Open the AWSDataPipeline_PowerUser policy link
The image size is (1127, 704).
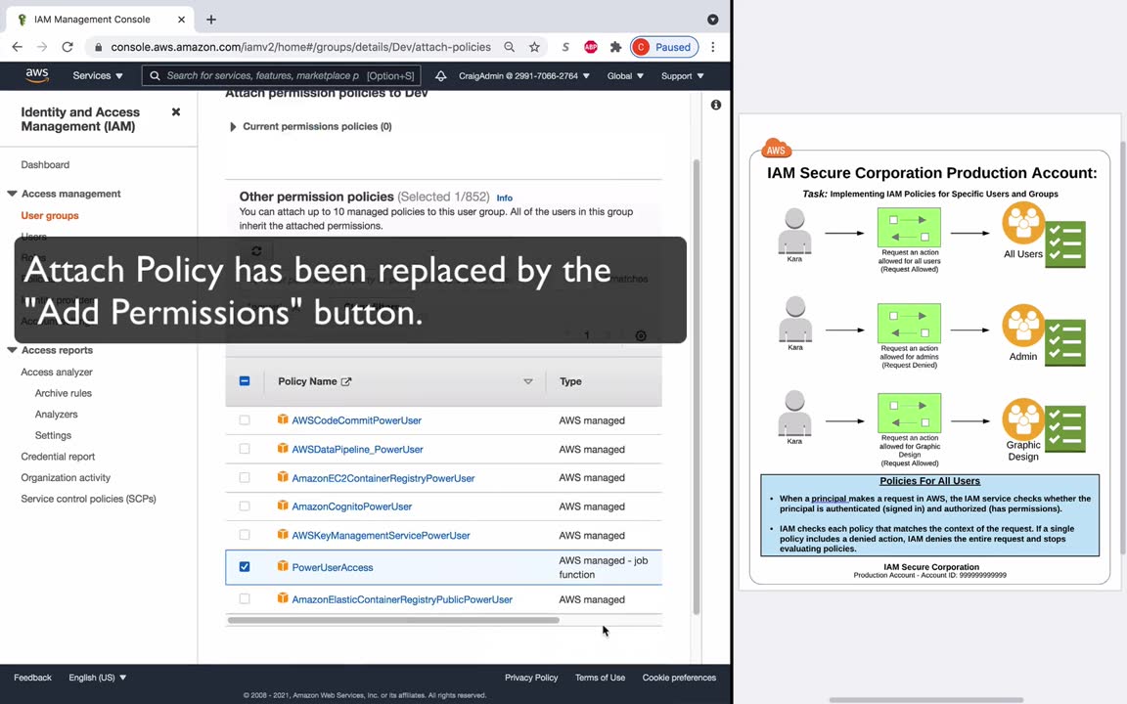coord(357,449)
